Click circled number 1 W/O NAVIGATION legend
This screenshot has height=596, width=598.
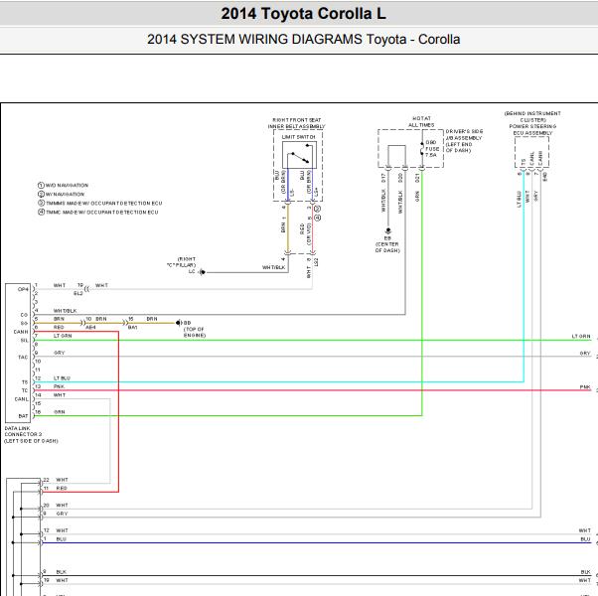[63, 185]
